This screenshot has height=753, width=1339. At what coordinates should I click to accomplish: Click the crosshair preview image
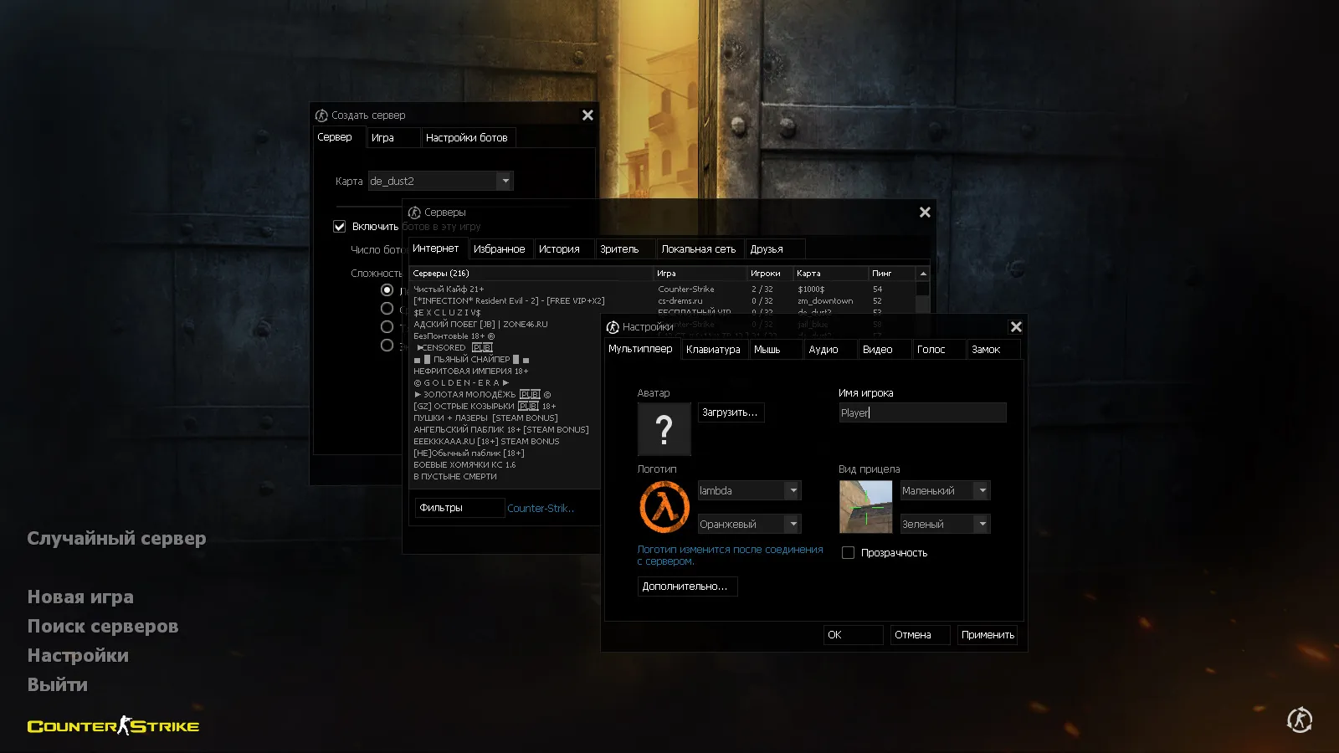click(864, 506)
